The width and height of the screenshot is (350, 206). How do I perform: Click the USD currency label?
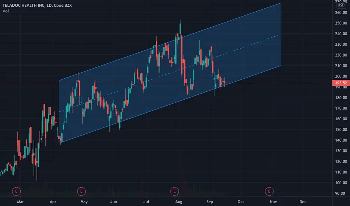341,5
